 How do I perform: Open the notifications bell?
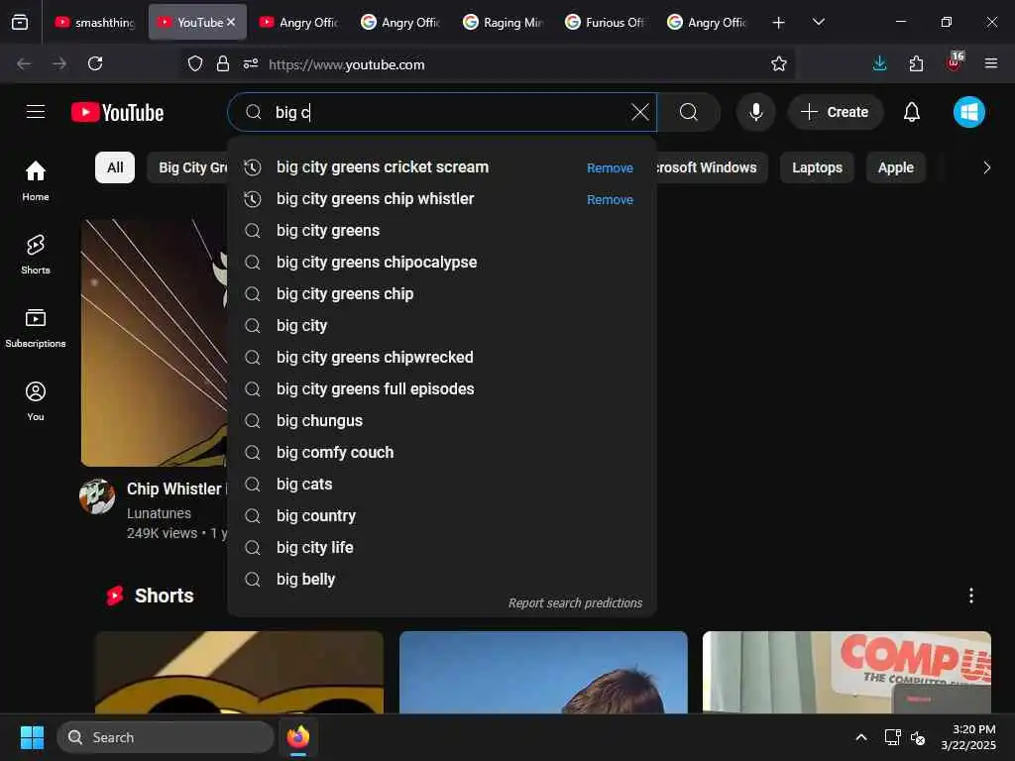point(912,112)
